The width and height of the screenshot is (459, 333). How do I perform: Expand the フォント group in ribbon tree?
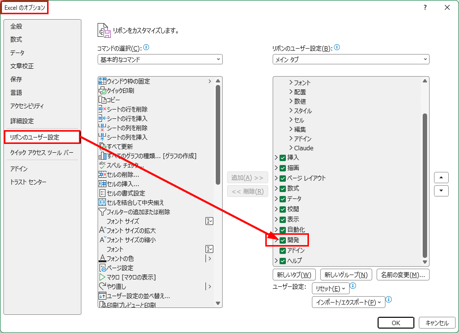[x=291, y=83]
